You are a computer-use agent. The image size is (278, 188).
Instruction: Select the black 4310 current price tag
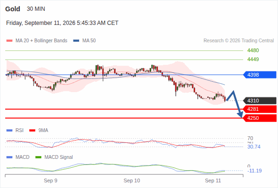pyautogui.click(x=260, y=101)
